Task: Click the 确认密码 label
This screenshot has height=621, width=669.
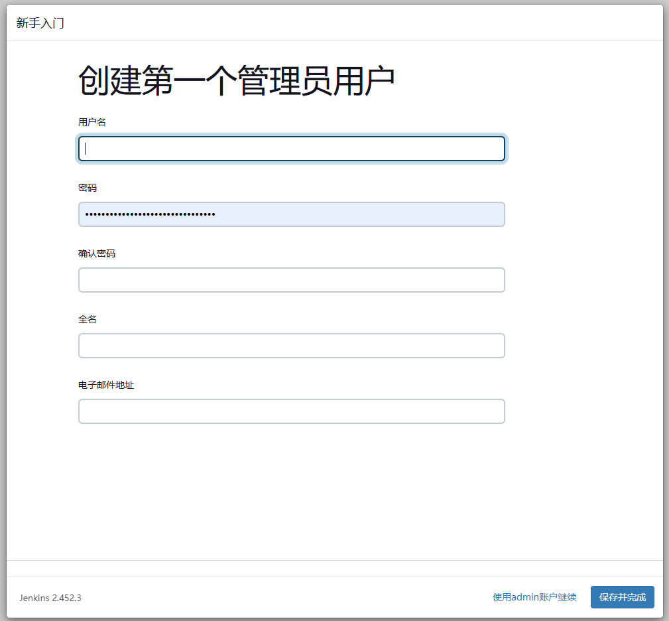Action: [x=96, y=253]
